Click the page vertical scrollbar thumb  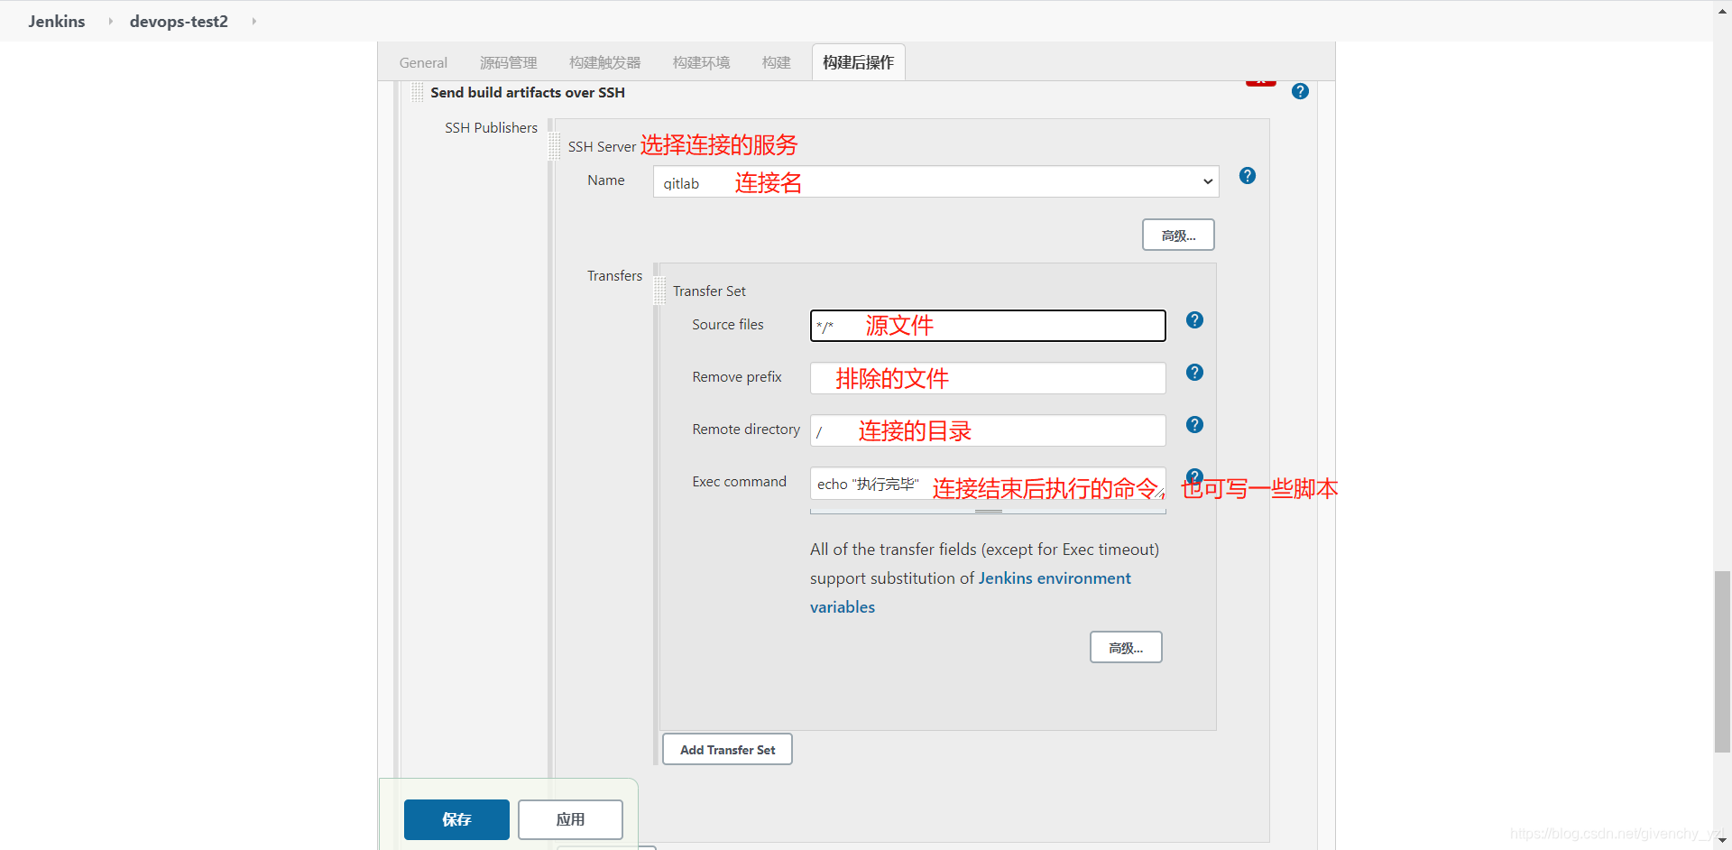coord(1723,661)
